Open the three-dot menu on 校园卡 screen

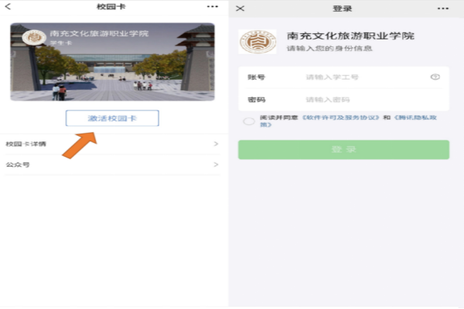tap(213, 6)
